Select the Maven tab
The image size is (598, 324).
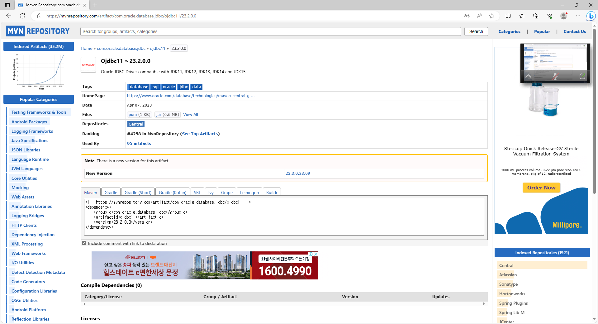pyautogui.click(x=91, y=193)
